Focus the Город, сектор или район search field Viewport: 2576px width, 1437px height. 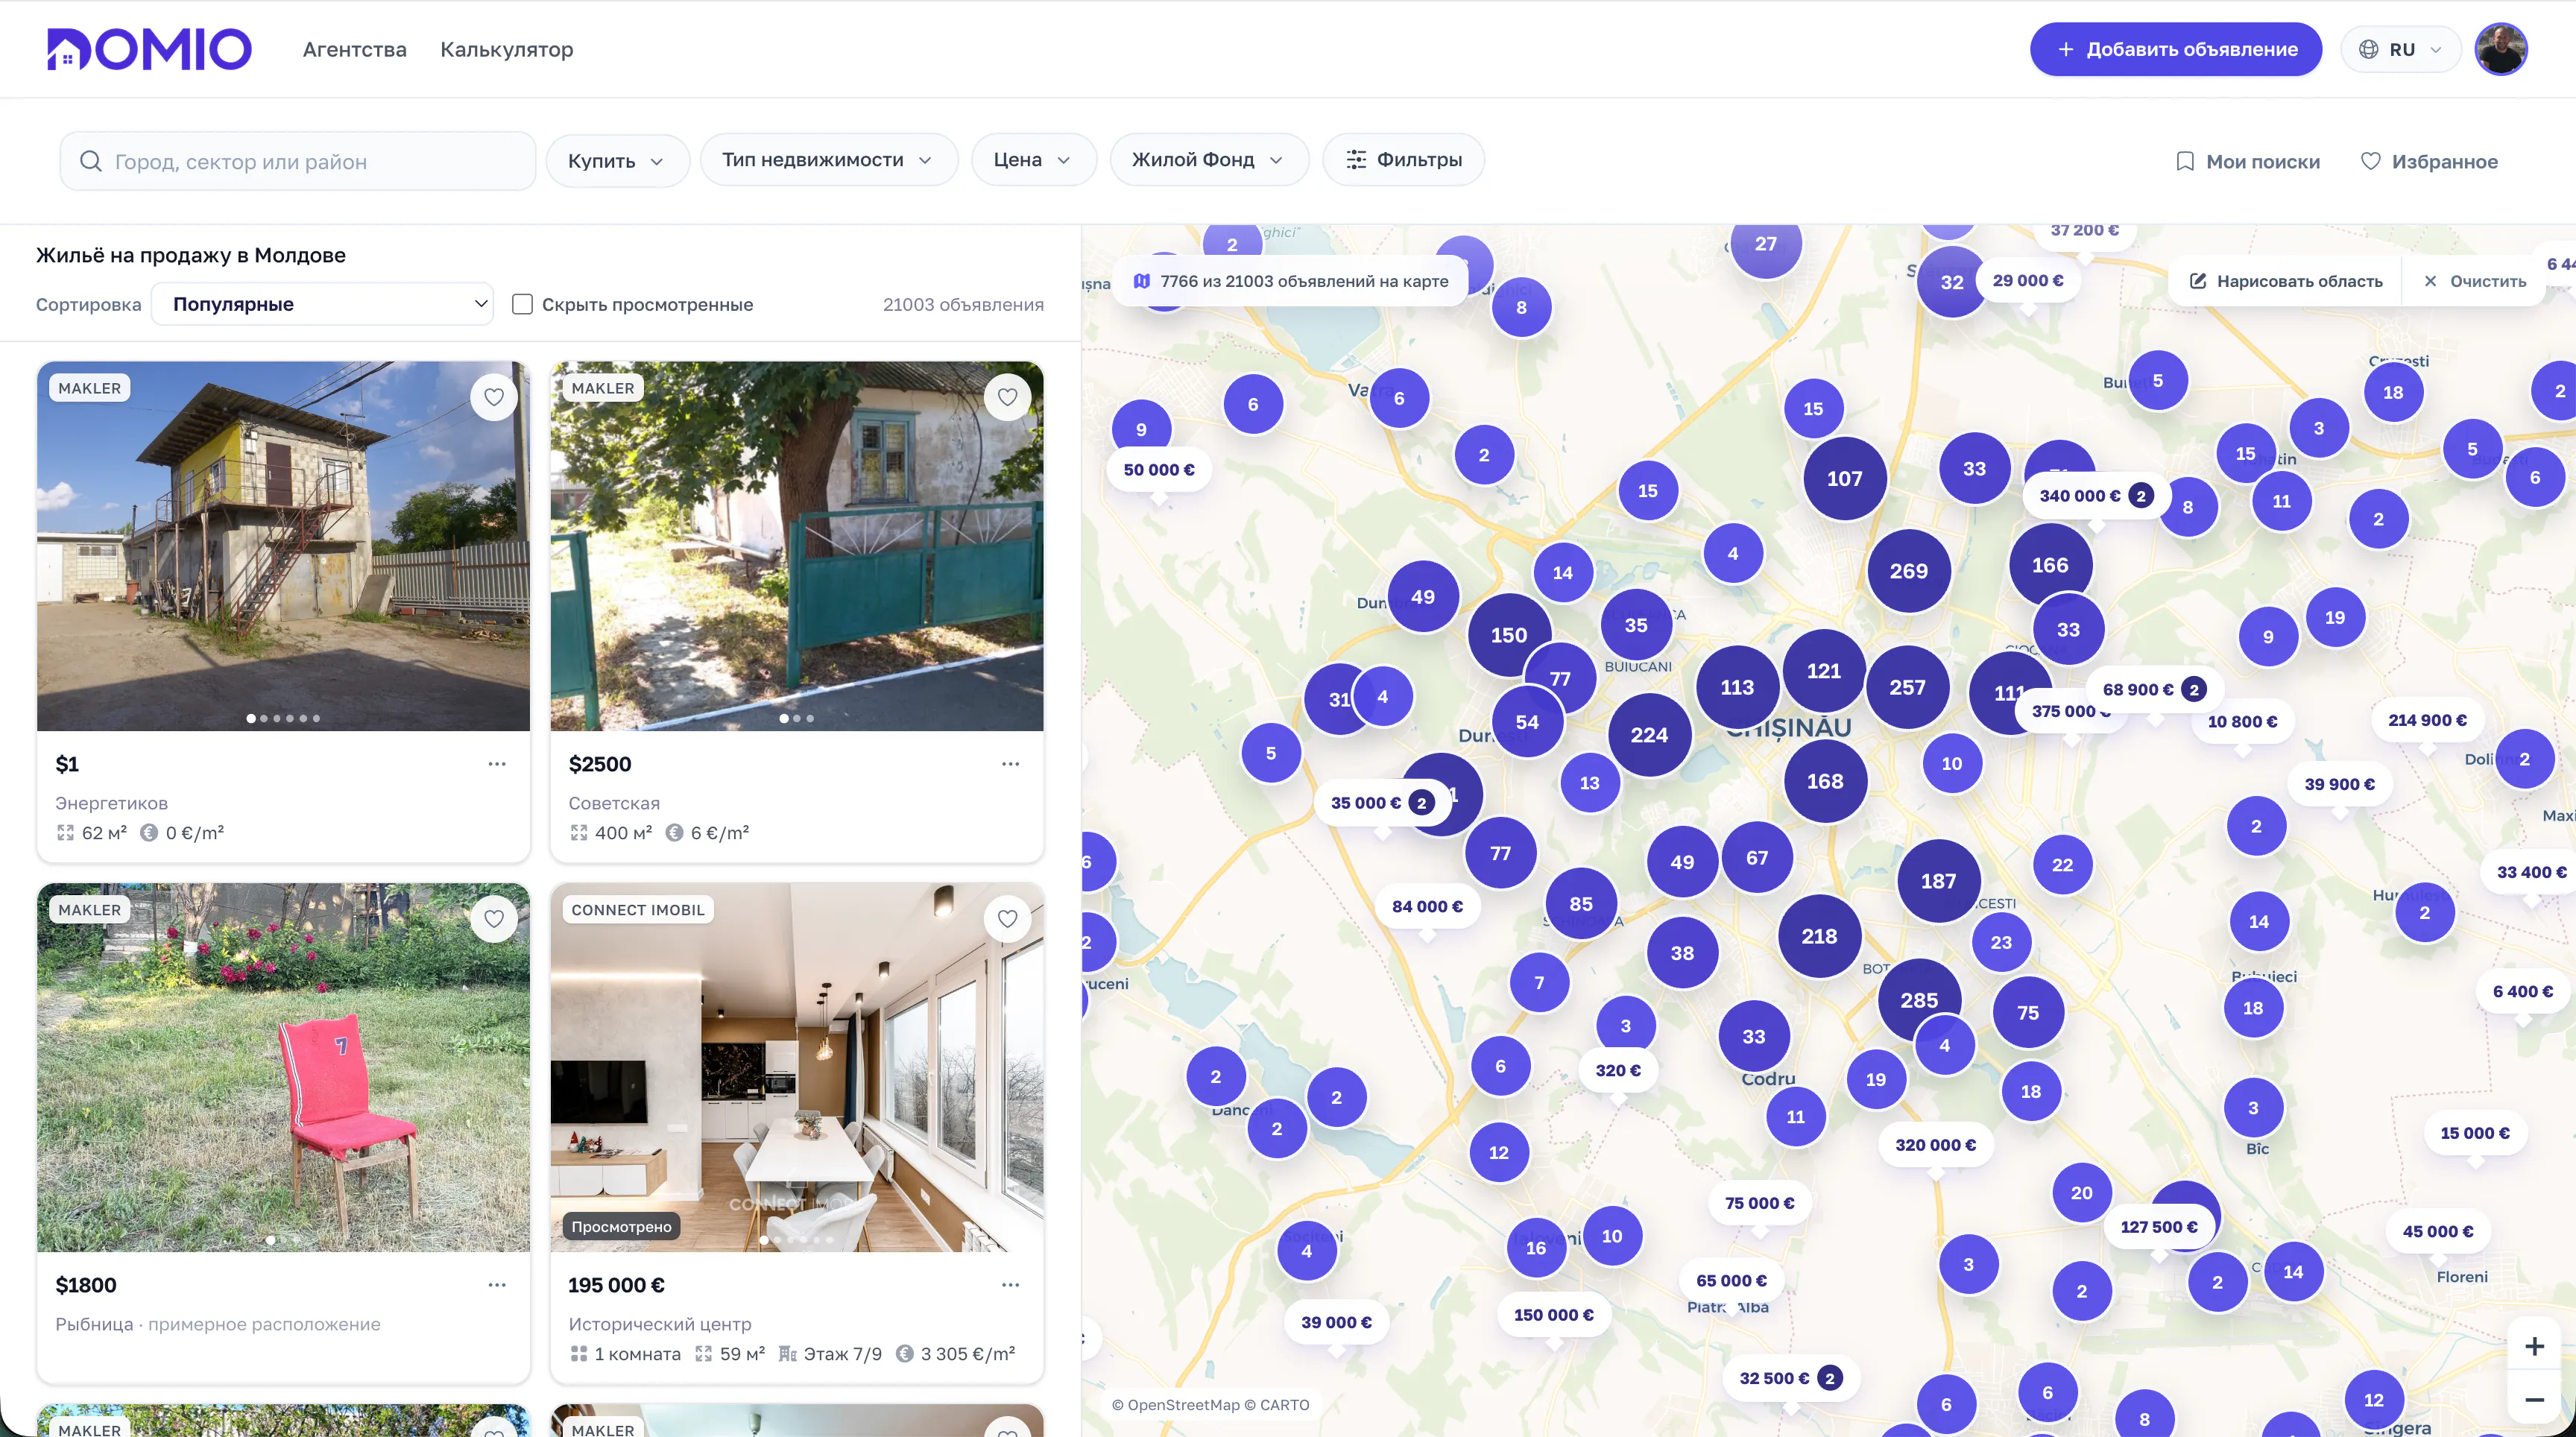click(x=298, y=161)
